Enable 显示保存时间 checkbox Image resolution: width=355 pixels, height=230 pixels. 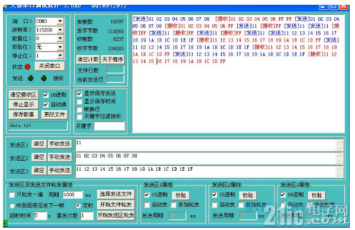[79, 101]
